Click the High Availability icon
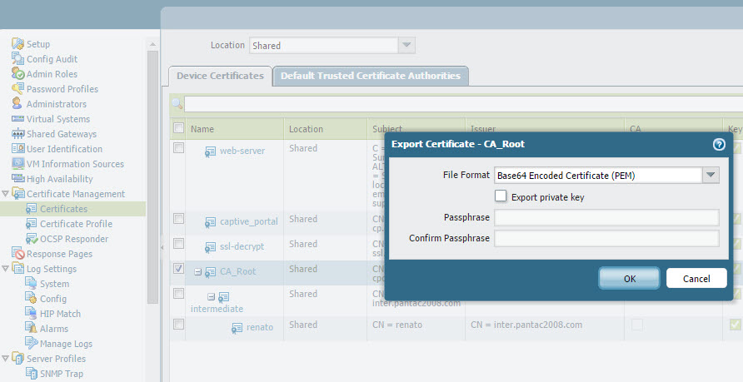 click(17, 179)
